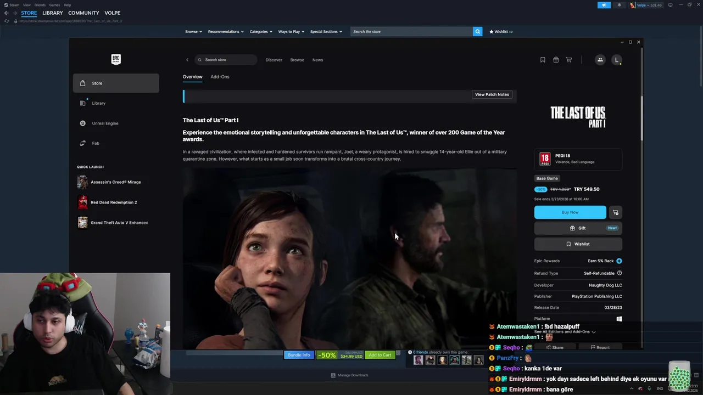Open the L profile avatar in Epic
703x395 pixels.
tap(616, 60)
